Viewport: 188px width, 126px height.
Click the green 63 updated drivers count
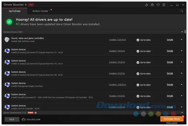click(x=18, y=24)
